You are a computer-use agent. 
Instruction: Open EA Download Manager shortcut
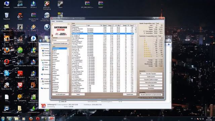pos(20,52)
